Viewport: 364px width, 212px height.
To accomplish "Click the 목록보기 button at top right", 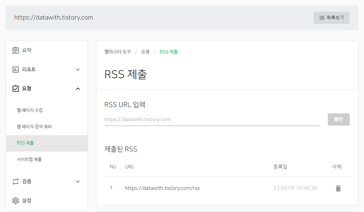I will [x=331, y=17].
